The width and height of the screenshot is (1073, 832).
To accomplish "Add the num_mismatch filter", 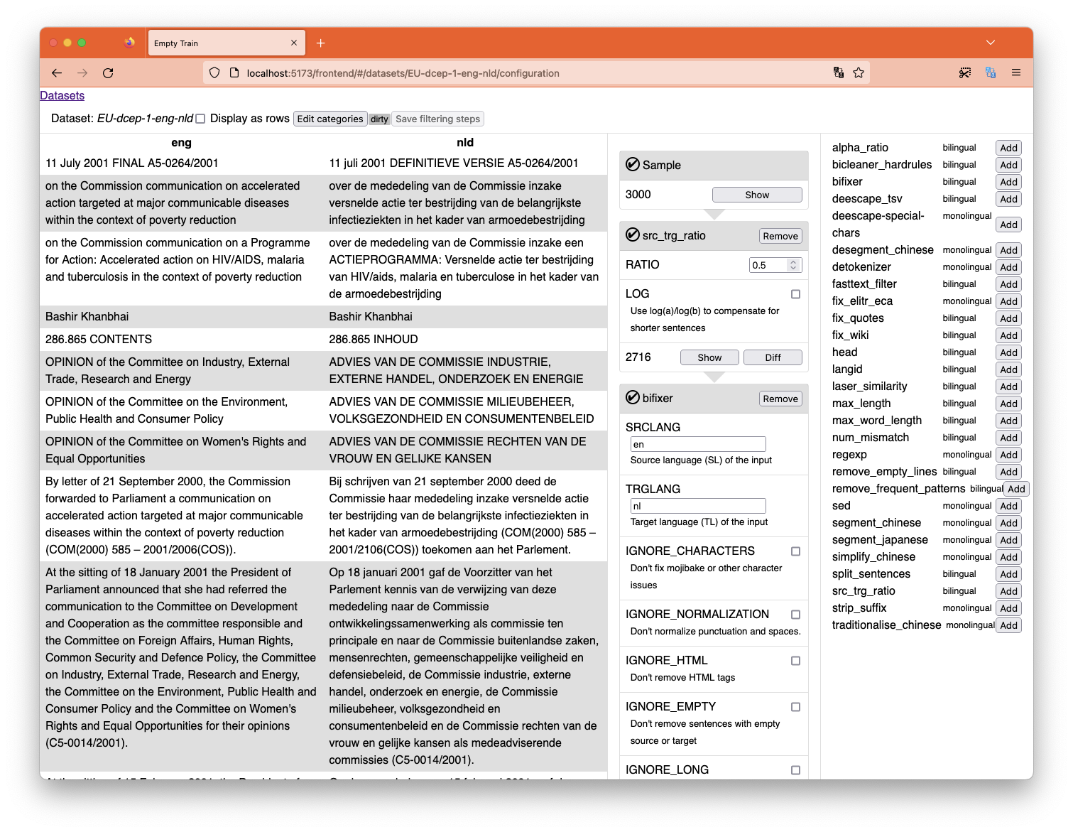I will (x=1008, y=438).
